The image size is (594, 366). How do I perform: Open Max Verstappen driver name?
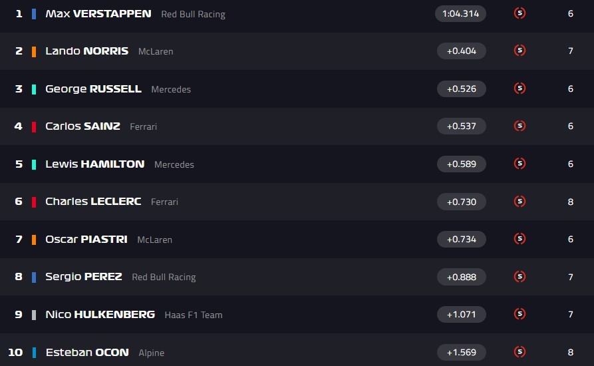click(x=98, y=13)
